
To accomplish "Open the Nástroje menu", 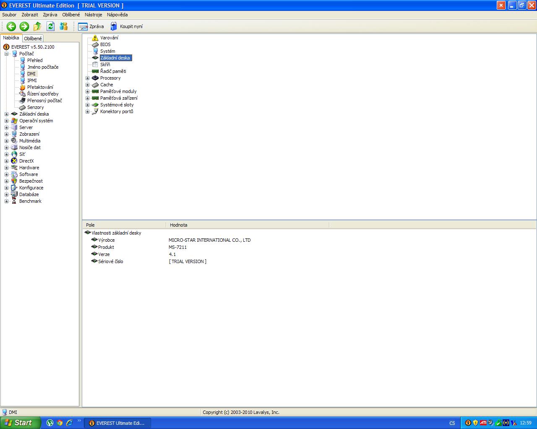I will [93, 15].
